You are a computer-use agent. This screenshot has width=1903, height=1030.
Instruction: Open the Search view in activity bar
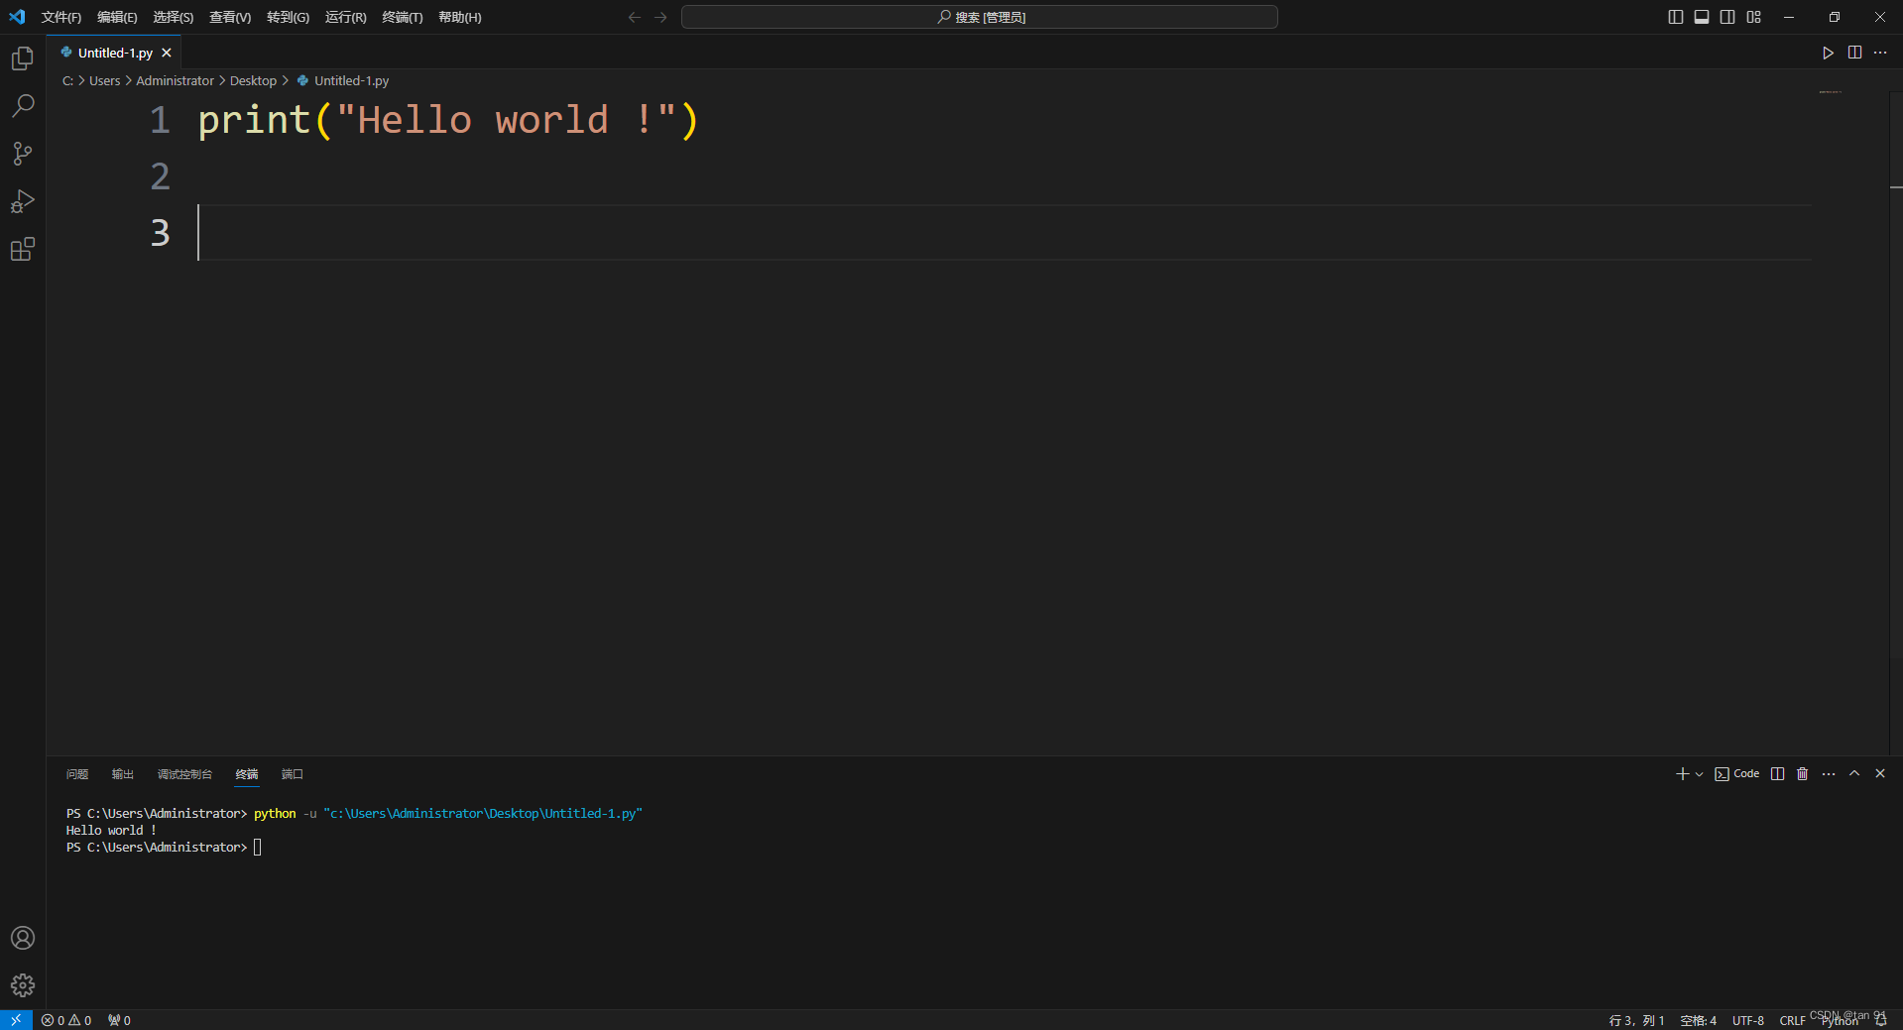click(23, 106)
